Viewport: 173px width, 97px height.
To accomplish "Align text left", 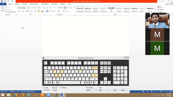I will pyautogui.click(x=47, y=11).
